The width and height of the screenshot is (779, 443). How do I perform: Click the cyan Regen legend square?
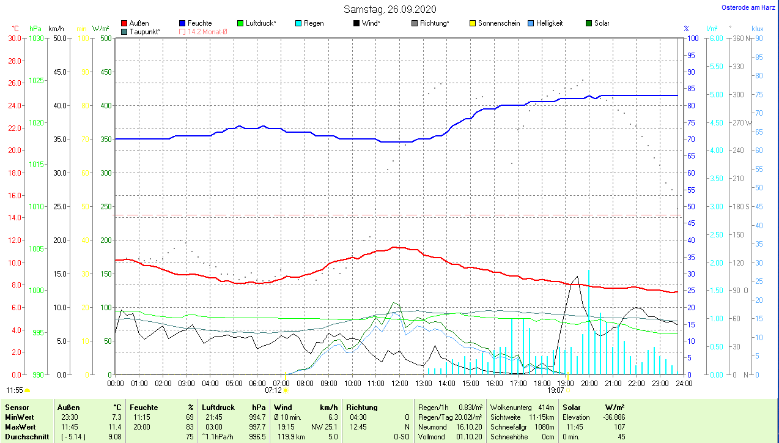click(x=298, y=24)
